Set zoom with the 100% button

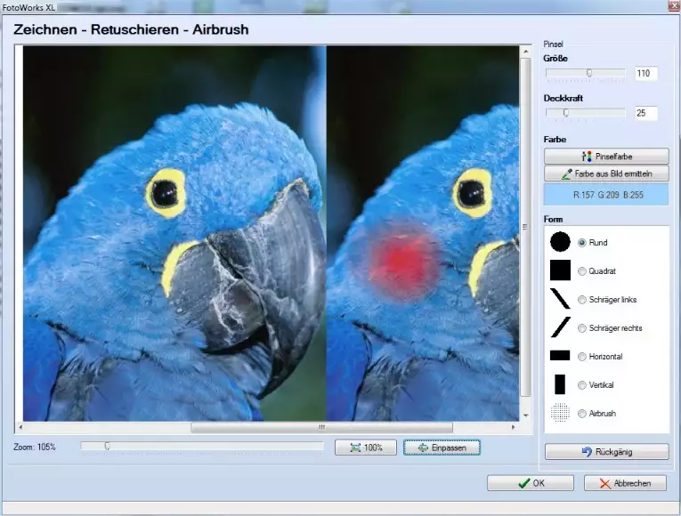point(366,447)
